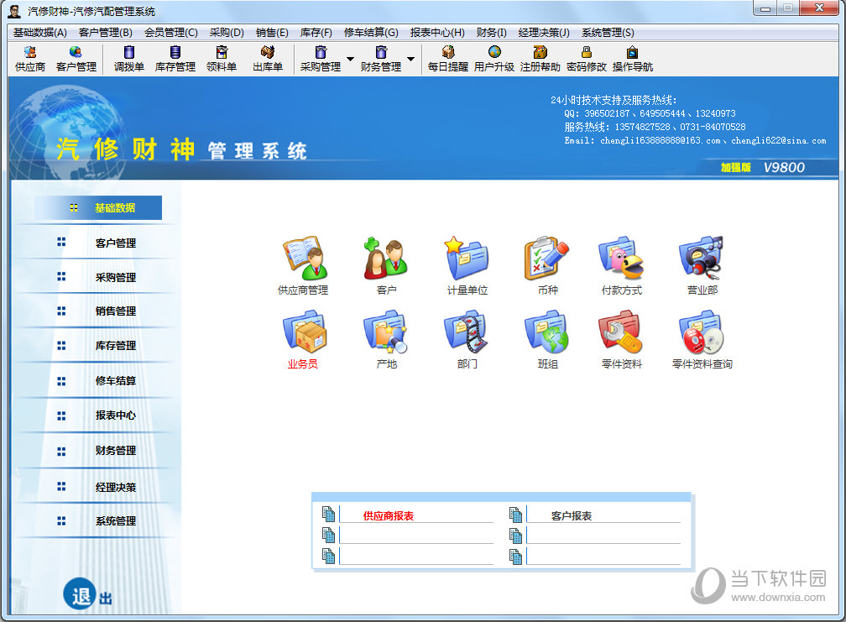The image size is (846, 622).
Task: Open the 会员管理(C) menu
Action: pyautogui.click(x=171, y=33)
